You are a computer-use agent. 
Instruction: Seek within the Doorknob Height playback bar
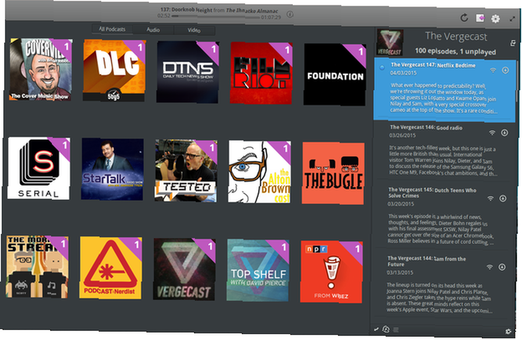(215, 16)
